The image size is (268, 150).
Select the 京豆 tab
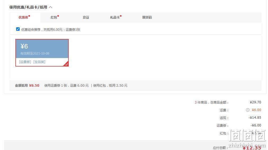[x=86, y=17]
